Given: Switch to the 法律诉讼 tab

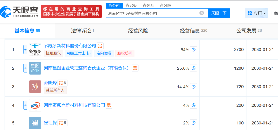Looking at the screenshot, I should tap(82, 31).
